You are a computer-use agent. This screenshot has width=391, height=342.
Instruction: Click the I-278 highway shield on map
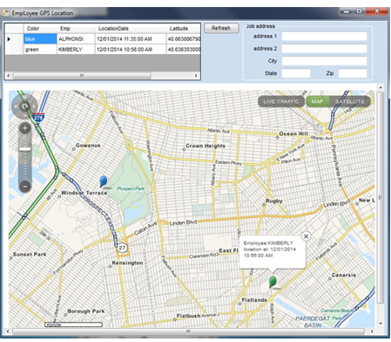click(38, 117)
